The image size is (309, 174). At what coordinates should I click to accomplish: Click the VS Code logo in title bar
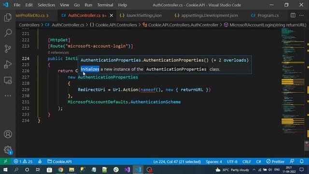[x=5, y=5]
